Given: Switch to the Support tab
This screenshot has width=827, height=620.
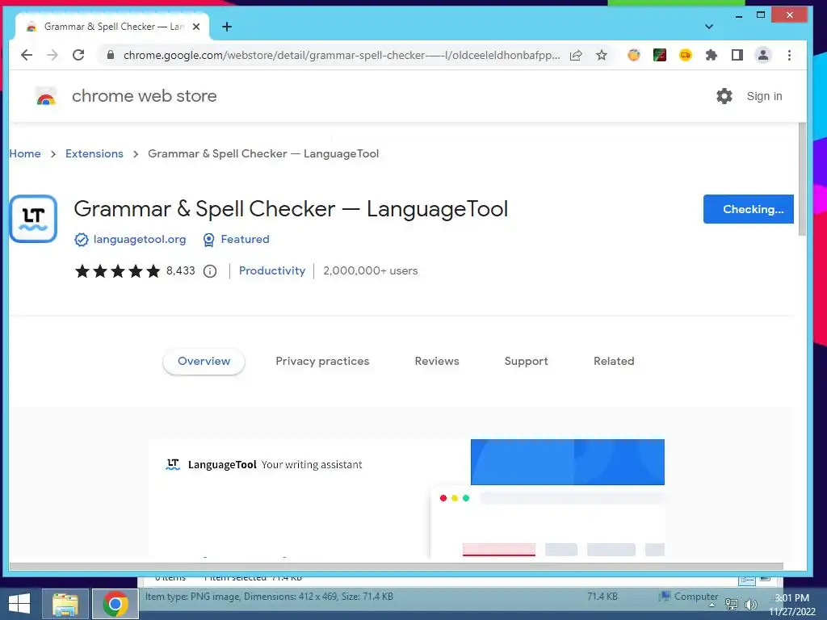Looking at the screenshot, I should (526, 361).
